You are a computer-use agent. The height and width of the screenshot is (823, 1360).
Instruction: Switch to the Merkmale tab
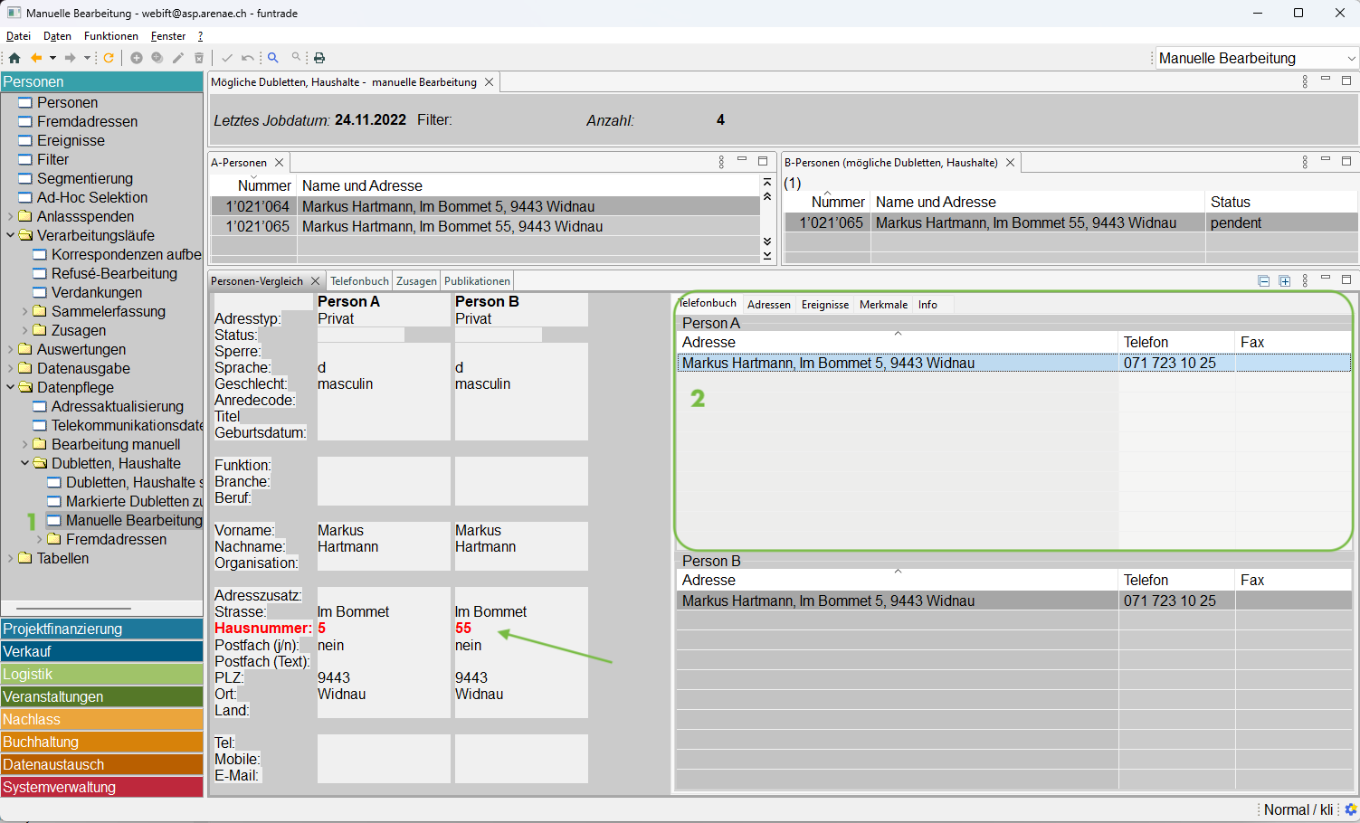click(x=882, y=305)
